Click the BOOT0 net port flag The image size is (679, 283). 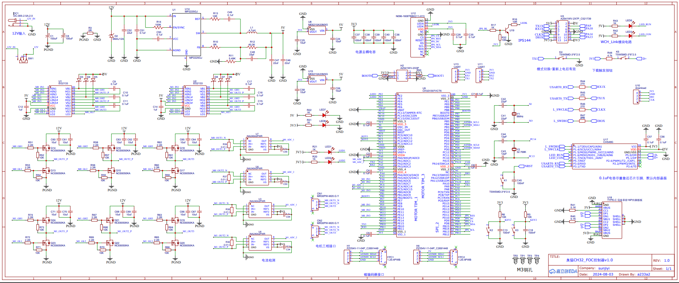pos(367,76)
